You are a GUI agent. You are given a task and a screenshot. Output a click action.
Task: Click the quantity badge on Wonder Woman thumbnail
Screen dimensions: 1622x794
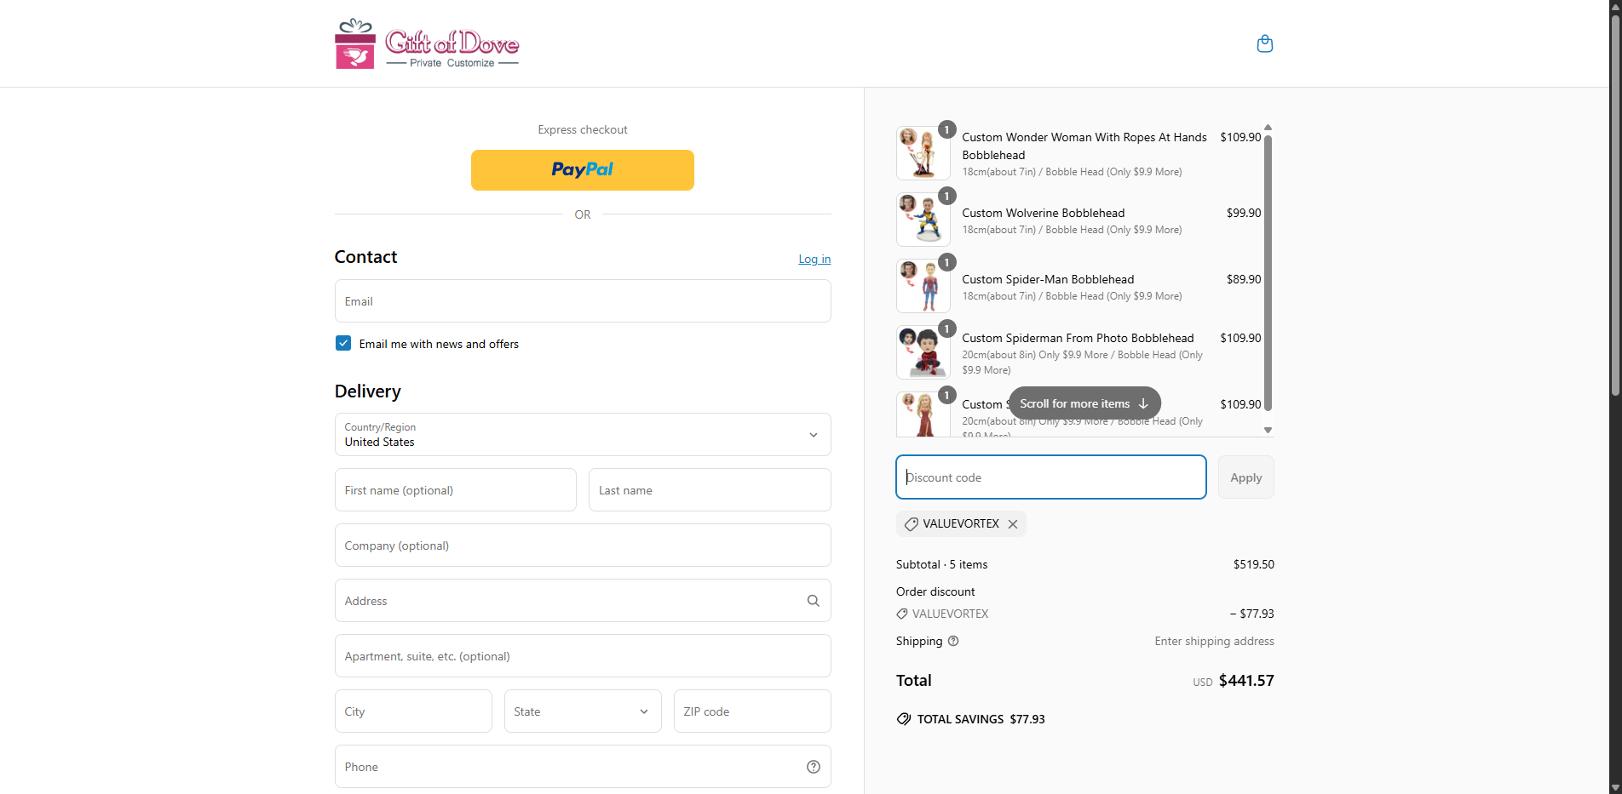(x=946, y=130)
